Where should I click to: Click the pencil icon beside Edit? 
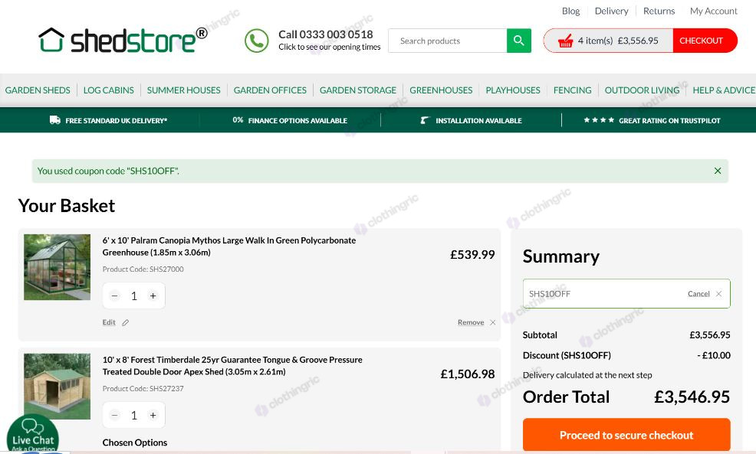point(125,322)
